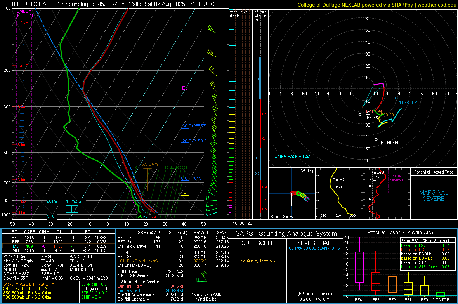This screenshot has height=304, width=458.
Task: Click the SR Wind v. Height panel label
Action: pyautogui.click(x=378, y=177)
